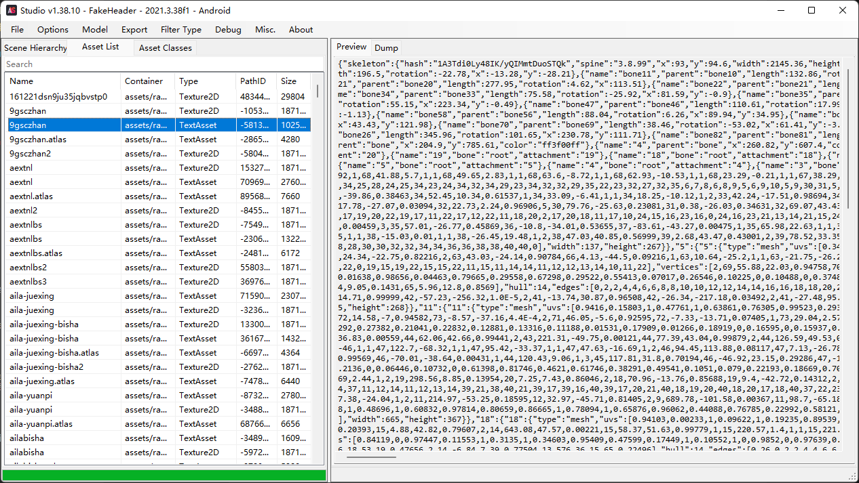Click the AssetStudio app icon in title bar
Viewport: 859px width, 483px height.
click(12, 10)
